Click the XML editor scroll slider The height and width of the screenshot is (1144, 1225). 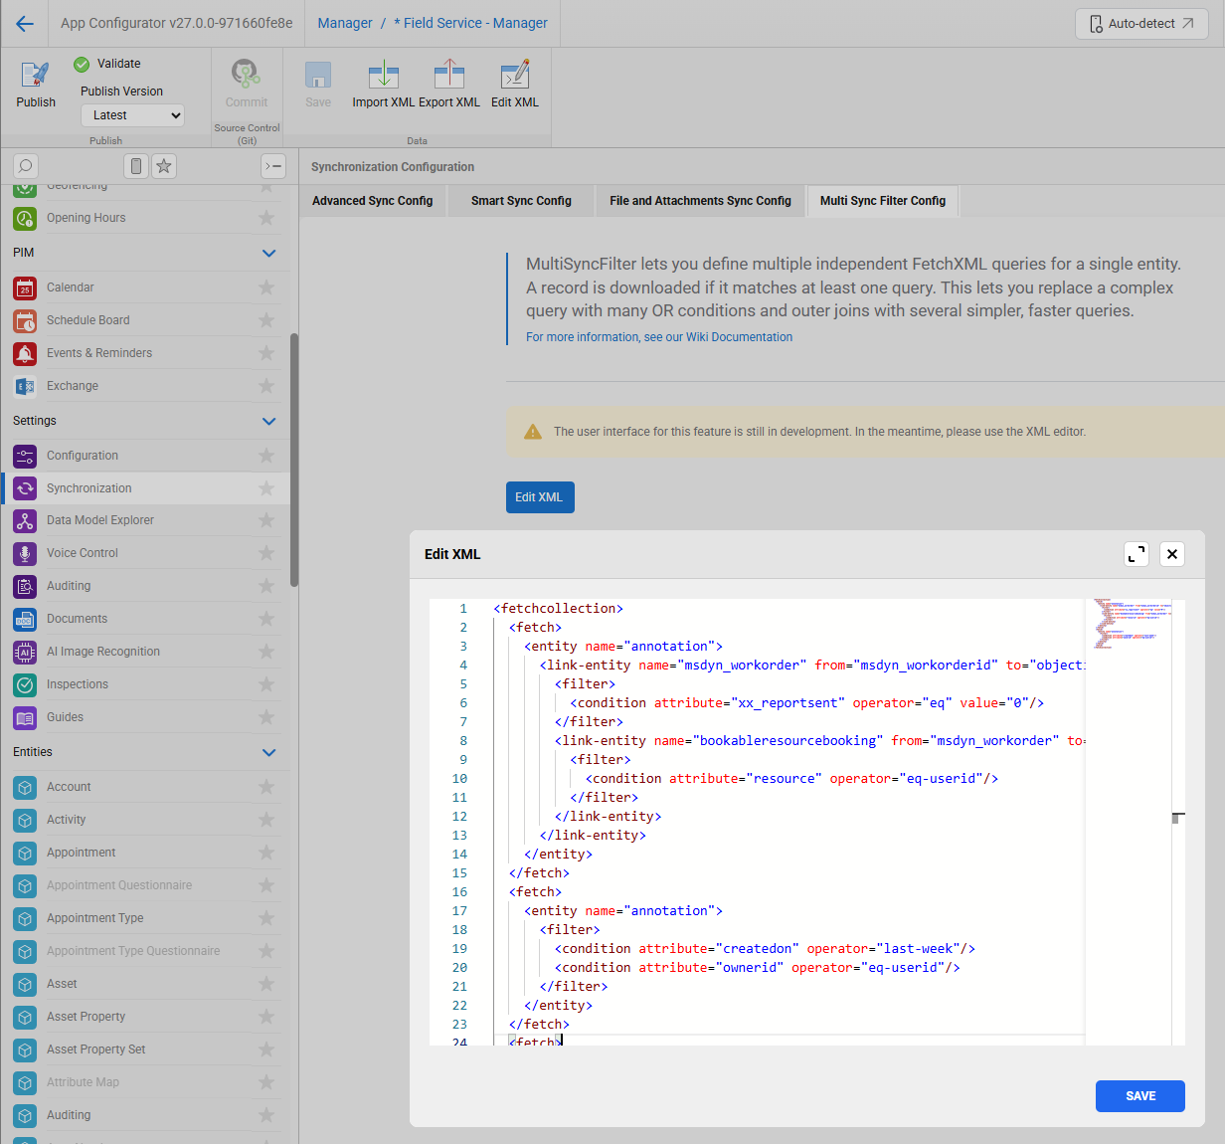pos(1178,819)
